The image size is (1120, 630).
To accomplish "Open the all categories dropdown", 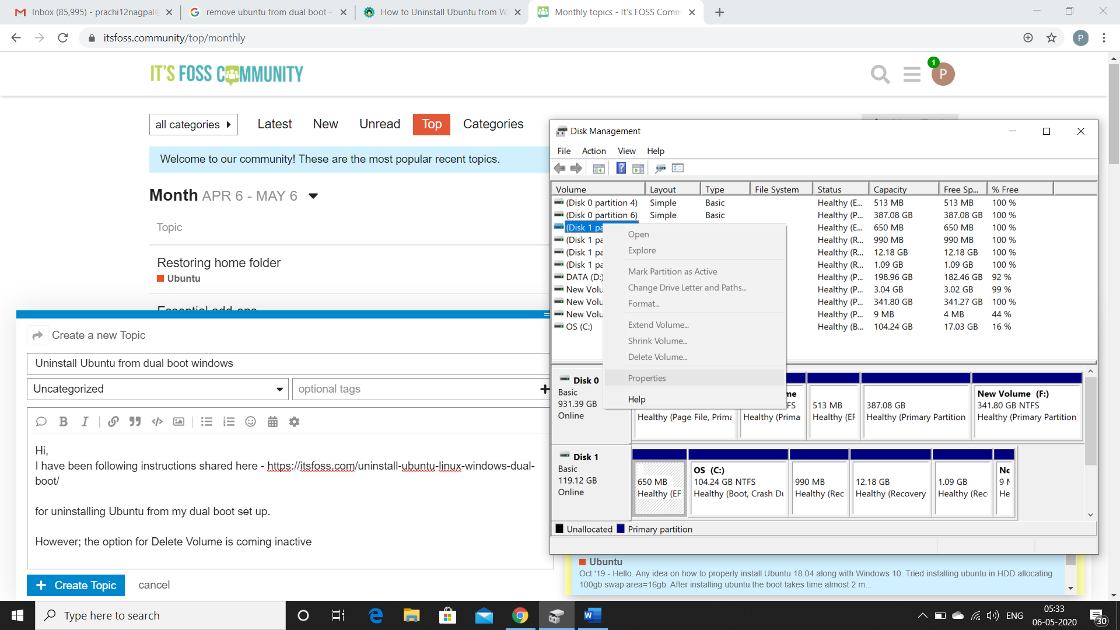I will tap(193, 124).
